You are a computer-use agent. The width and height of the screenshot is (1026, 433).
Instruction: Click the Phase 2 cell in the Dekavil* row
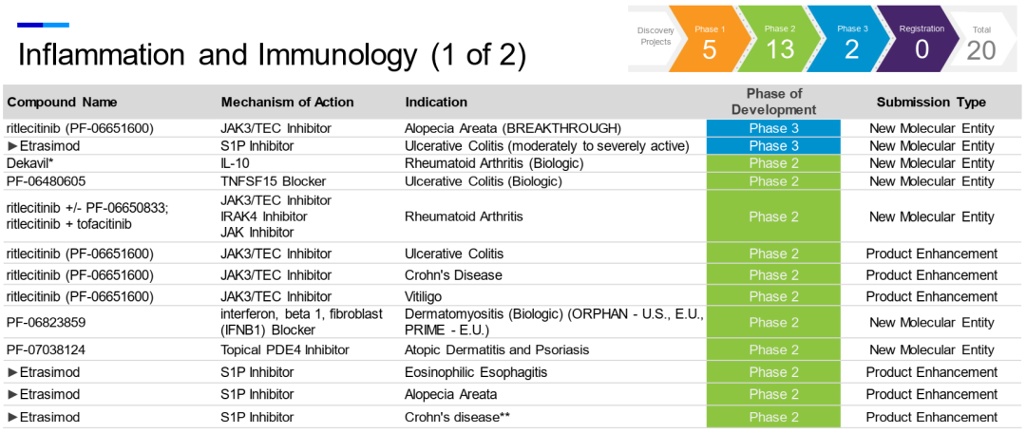point(773,163)
